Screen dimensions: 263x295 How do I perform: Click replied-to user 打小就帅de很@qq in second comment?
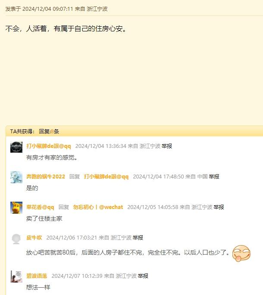106,177
